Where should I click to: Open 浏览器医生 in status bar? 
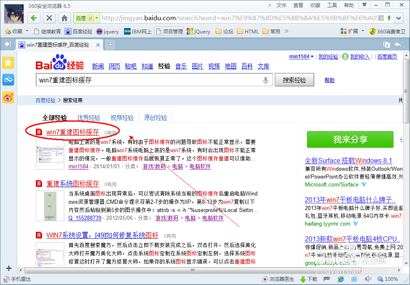278,279
